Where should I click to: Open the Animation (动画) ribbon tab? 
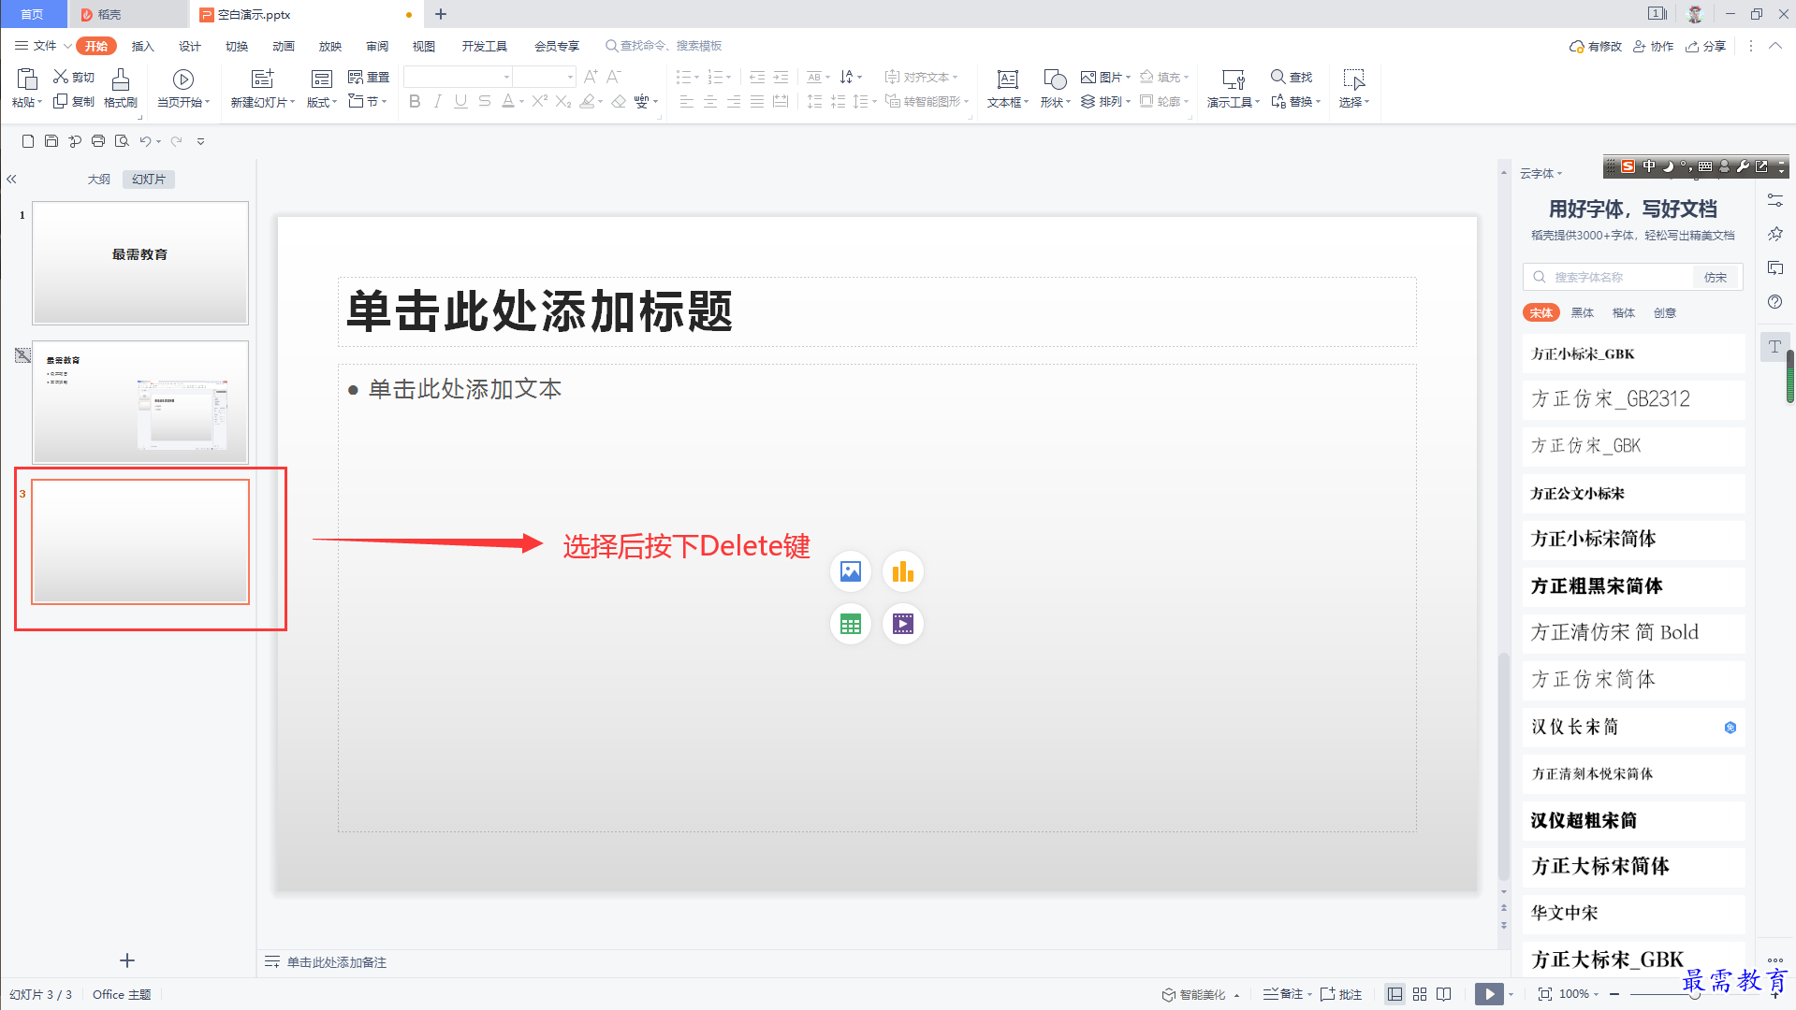(x=284, y=46)
